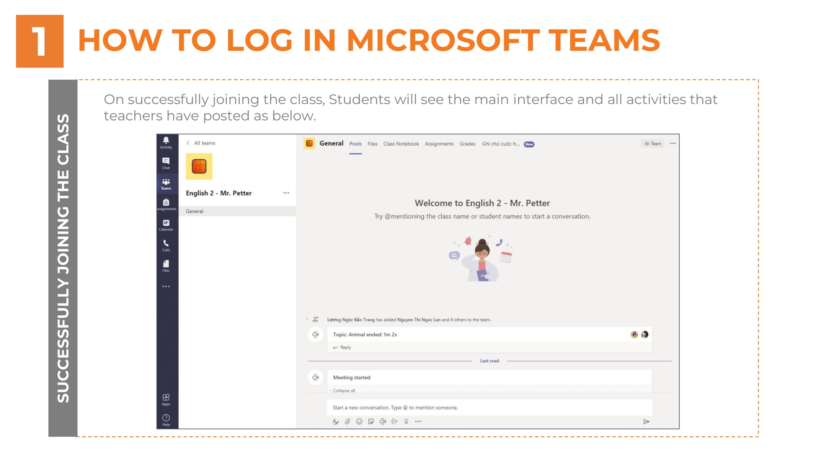817x459 pixels.
Task: Click the Stream icon in compose toolbar
Action: click(x=394, y=421)
